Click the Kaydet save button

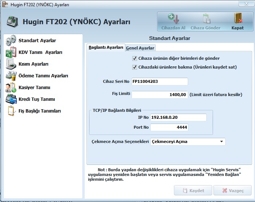(x=193, y=190)
